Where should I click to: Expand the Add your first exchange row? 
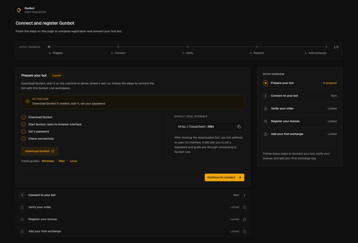[133, 231]
